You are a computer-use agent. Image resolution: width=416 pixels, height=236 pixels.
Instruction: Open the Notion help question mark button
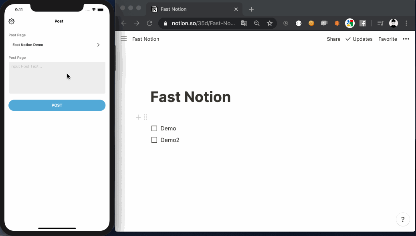403,220
